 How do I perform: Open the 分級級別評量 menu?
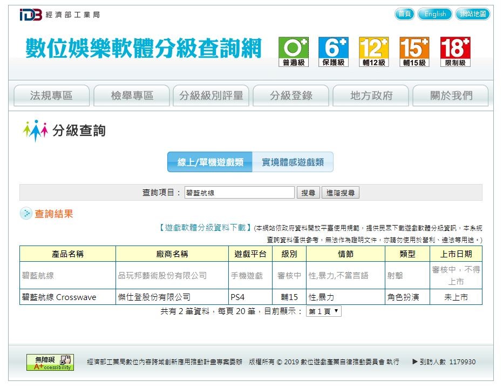[x=211, y=96]
